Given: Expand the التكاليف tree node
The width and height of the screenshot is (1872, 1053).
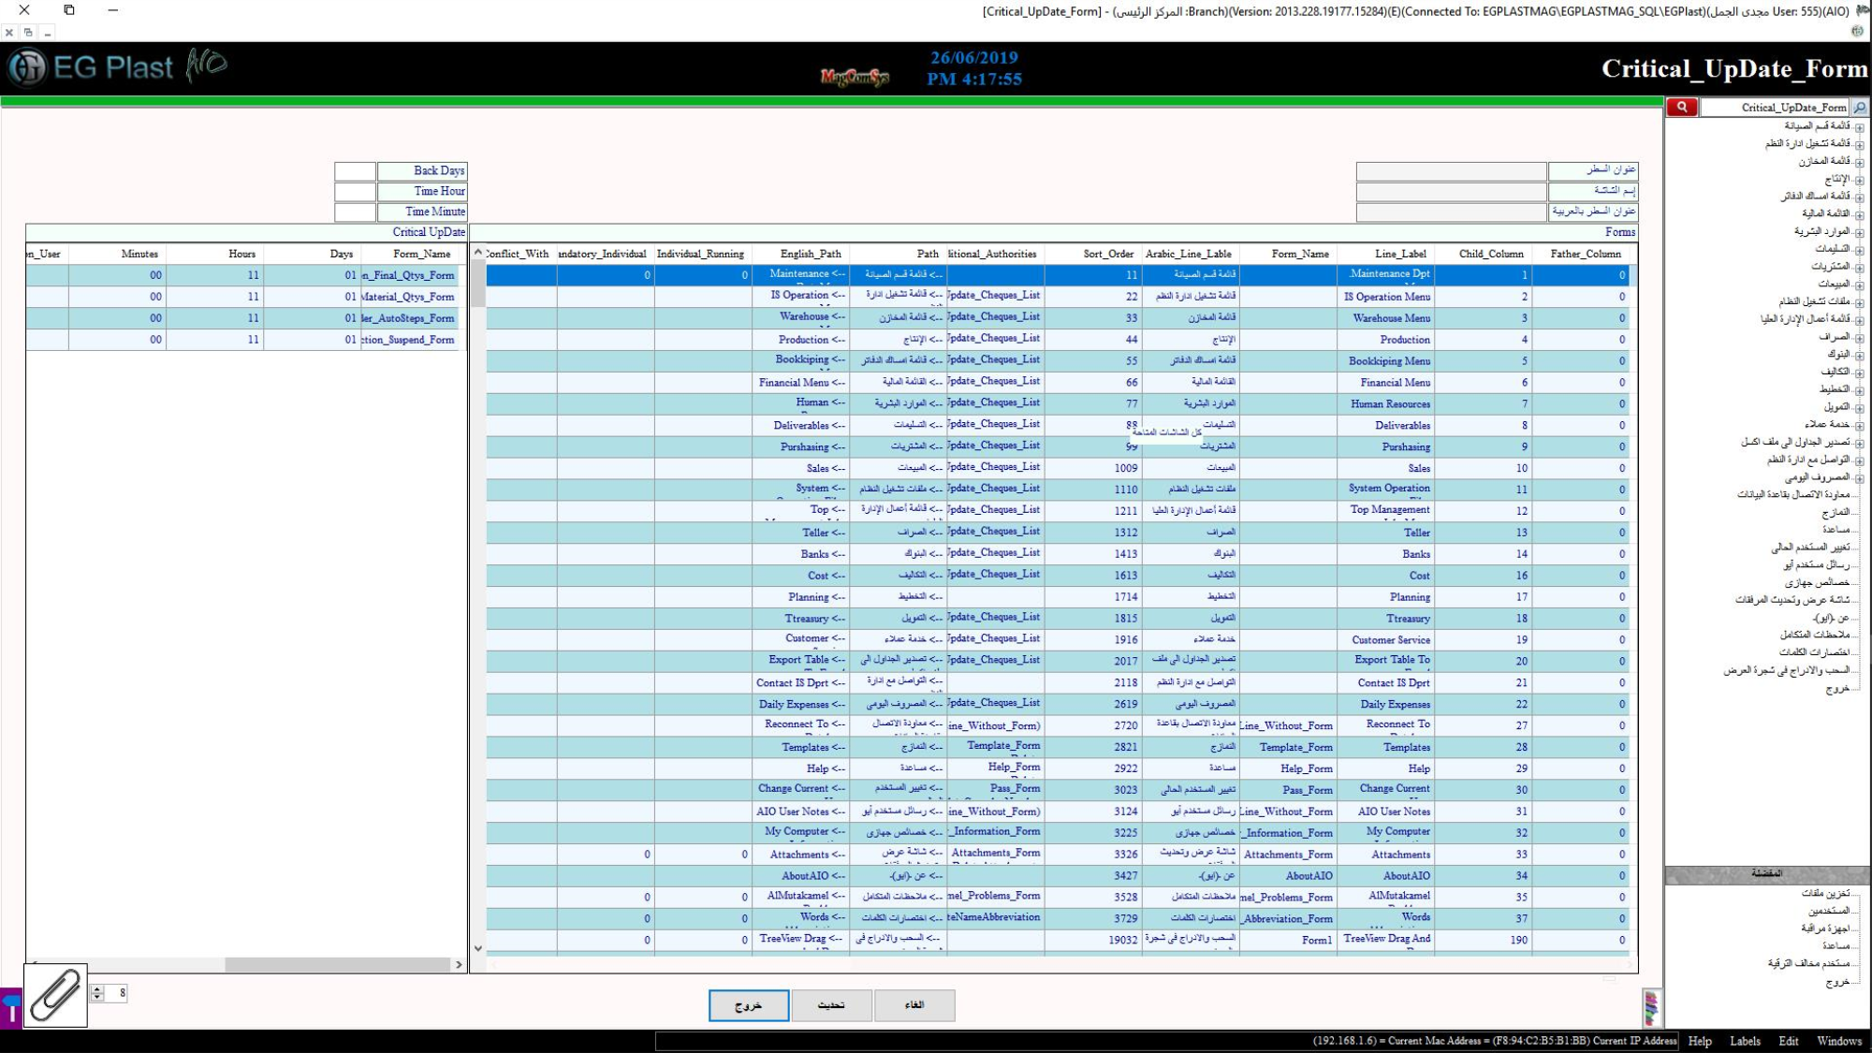Looking at the screenshot, I should coord(1859,373).
